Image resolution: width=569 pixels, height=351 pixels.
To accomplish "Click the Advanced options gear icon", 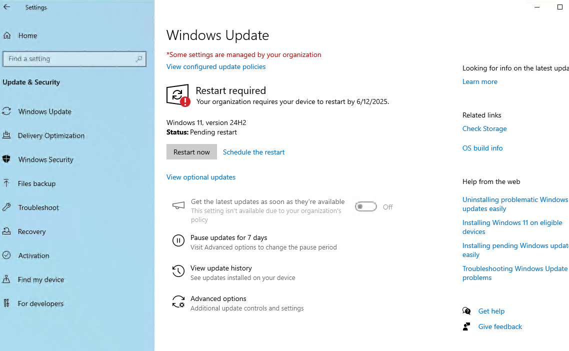I will click(x=178, y=301).
